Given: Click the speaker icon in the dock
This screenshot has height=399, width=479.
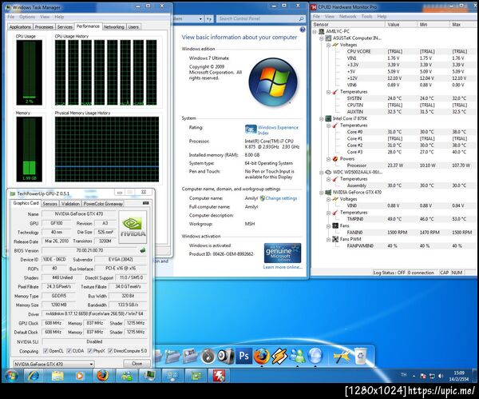Looking at the screenshot, I should coord(226,356).
